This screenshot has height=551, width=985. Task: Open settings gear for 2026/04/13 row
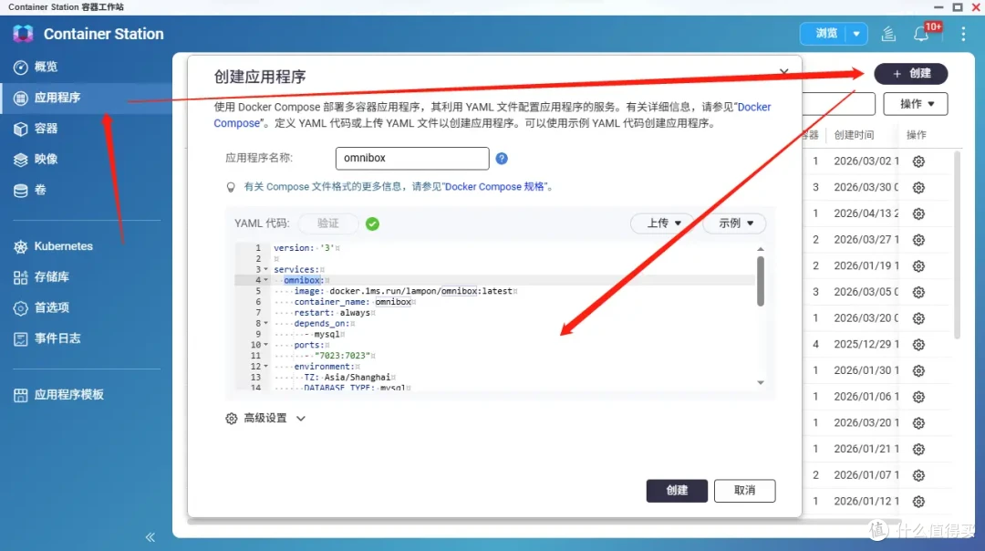[918, 214]
